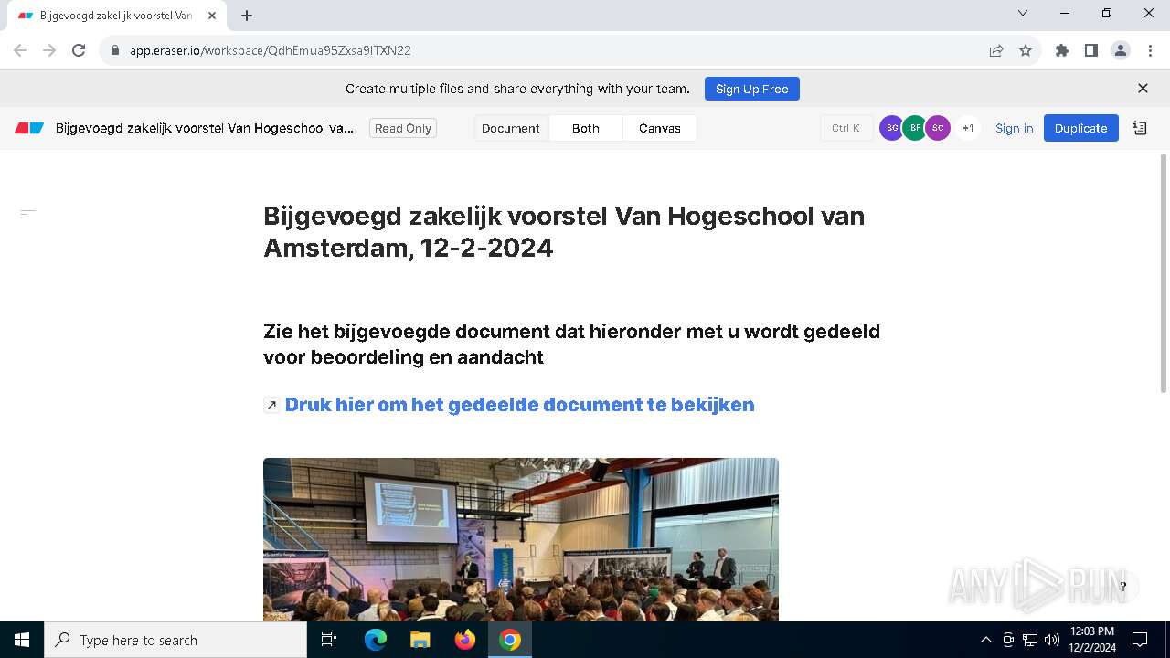Launch Firefox from taskbar
Viewport: 1170px width, 658px height.
point(465,640)
